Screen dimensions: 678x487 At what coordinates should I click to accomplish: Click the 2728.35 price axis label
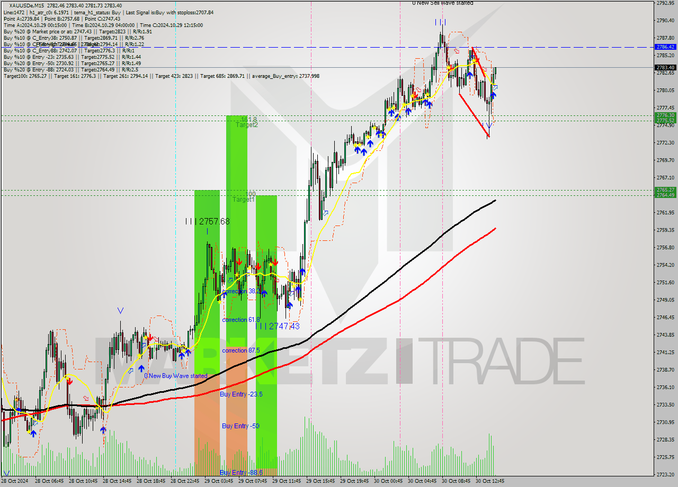(x=665, y=440)
